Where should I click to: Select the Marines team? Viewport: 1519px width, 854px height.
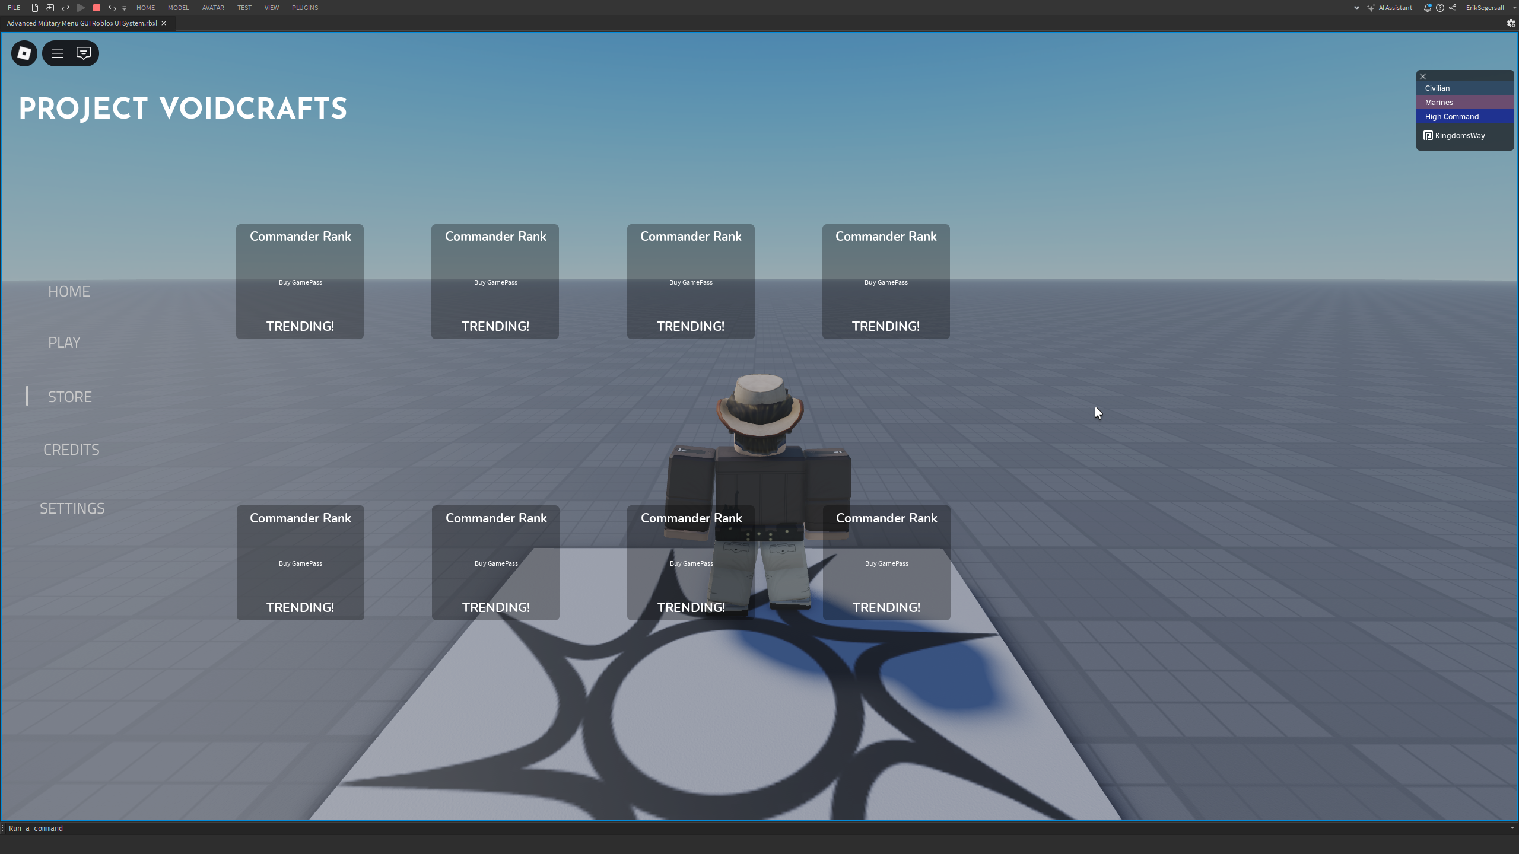click(1466, 102)
